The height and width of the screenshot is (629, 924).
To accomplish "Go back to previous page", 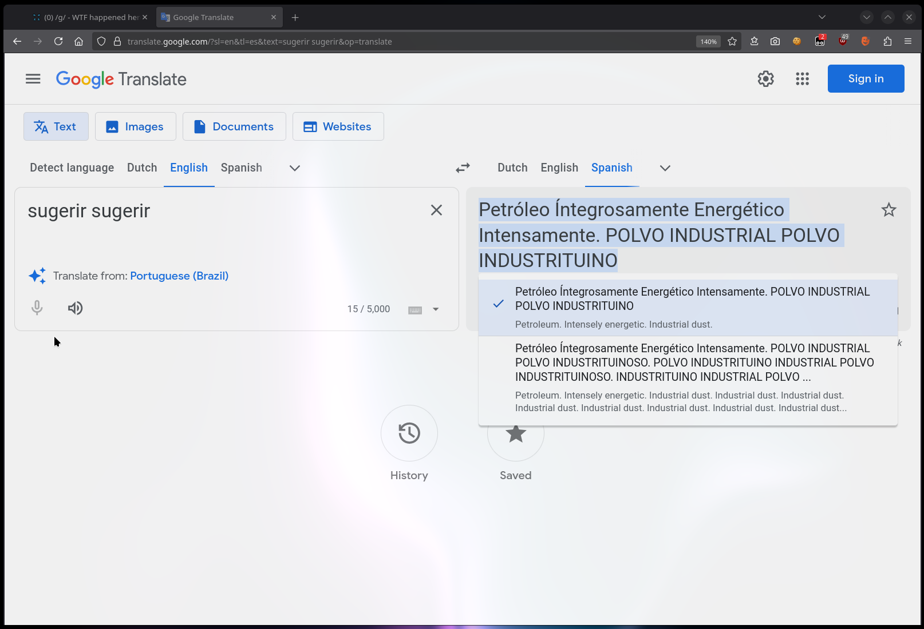I will (17, 41).
